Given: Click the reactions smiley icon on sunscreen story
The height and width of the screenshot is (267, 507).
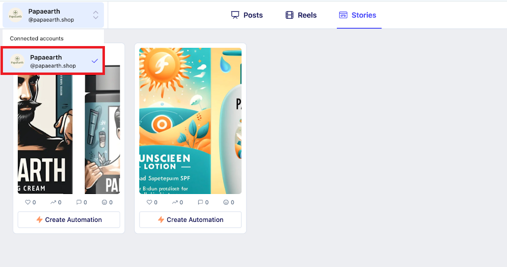Looking at the screenshot, I should (226, 202).
